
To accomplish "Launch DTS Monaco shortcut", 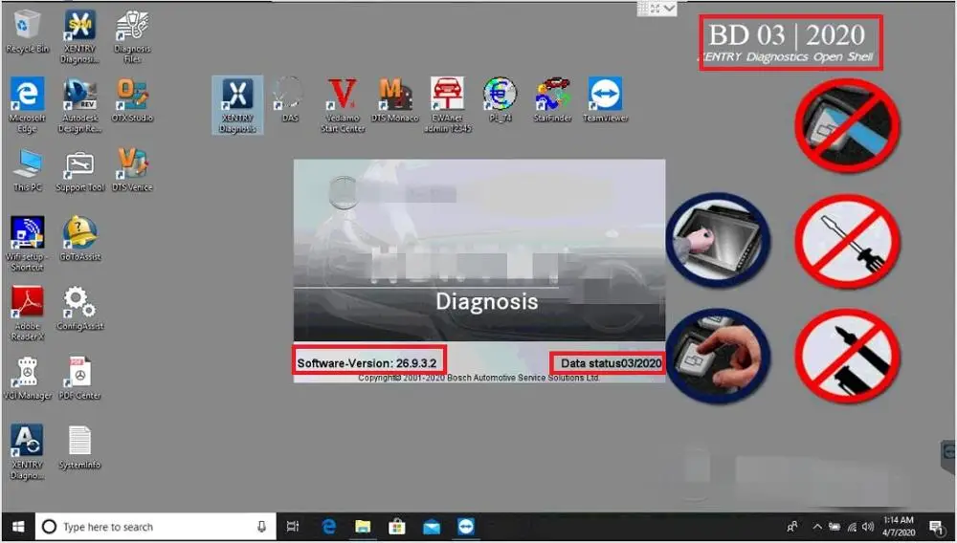I will point(395,99).
